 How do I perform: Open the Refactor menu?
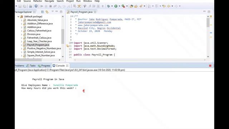point(38,1)
